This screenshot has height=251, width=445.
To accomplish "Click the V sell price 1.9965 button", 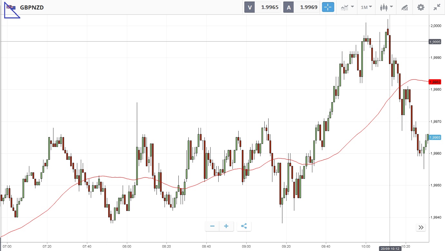I will 262,7.
